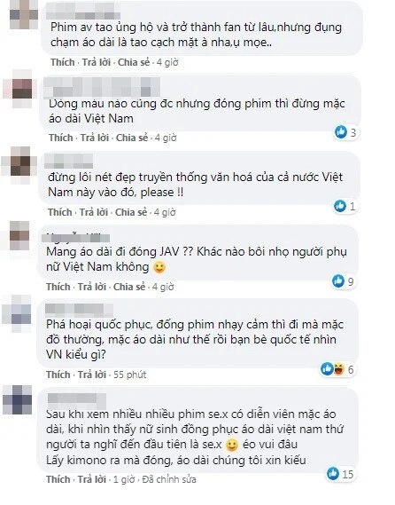Click smiley emoji in JAV comment
The width and height of the screenshot is (395, 505).
tap(159, 267)
